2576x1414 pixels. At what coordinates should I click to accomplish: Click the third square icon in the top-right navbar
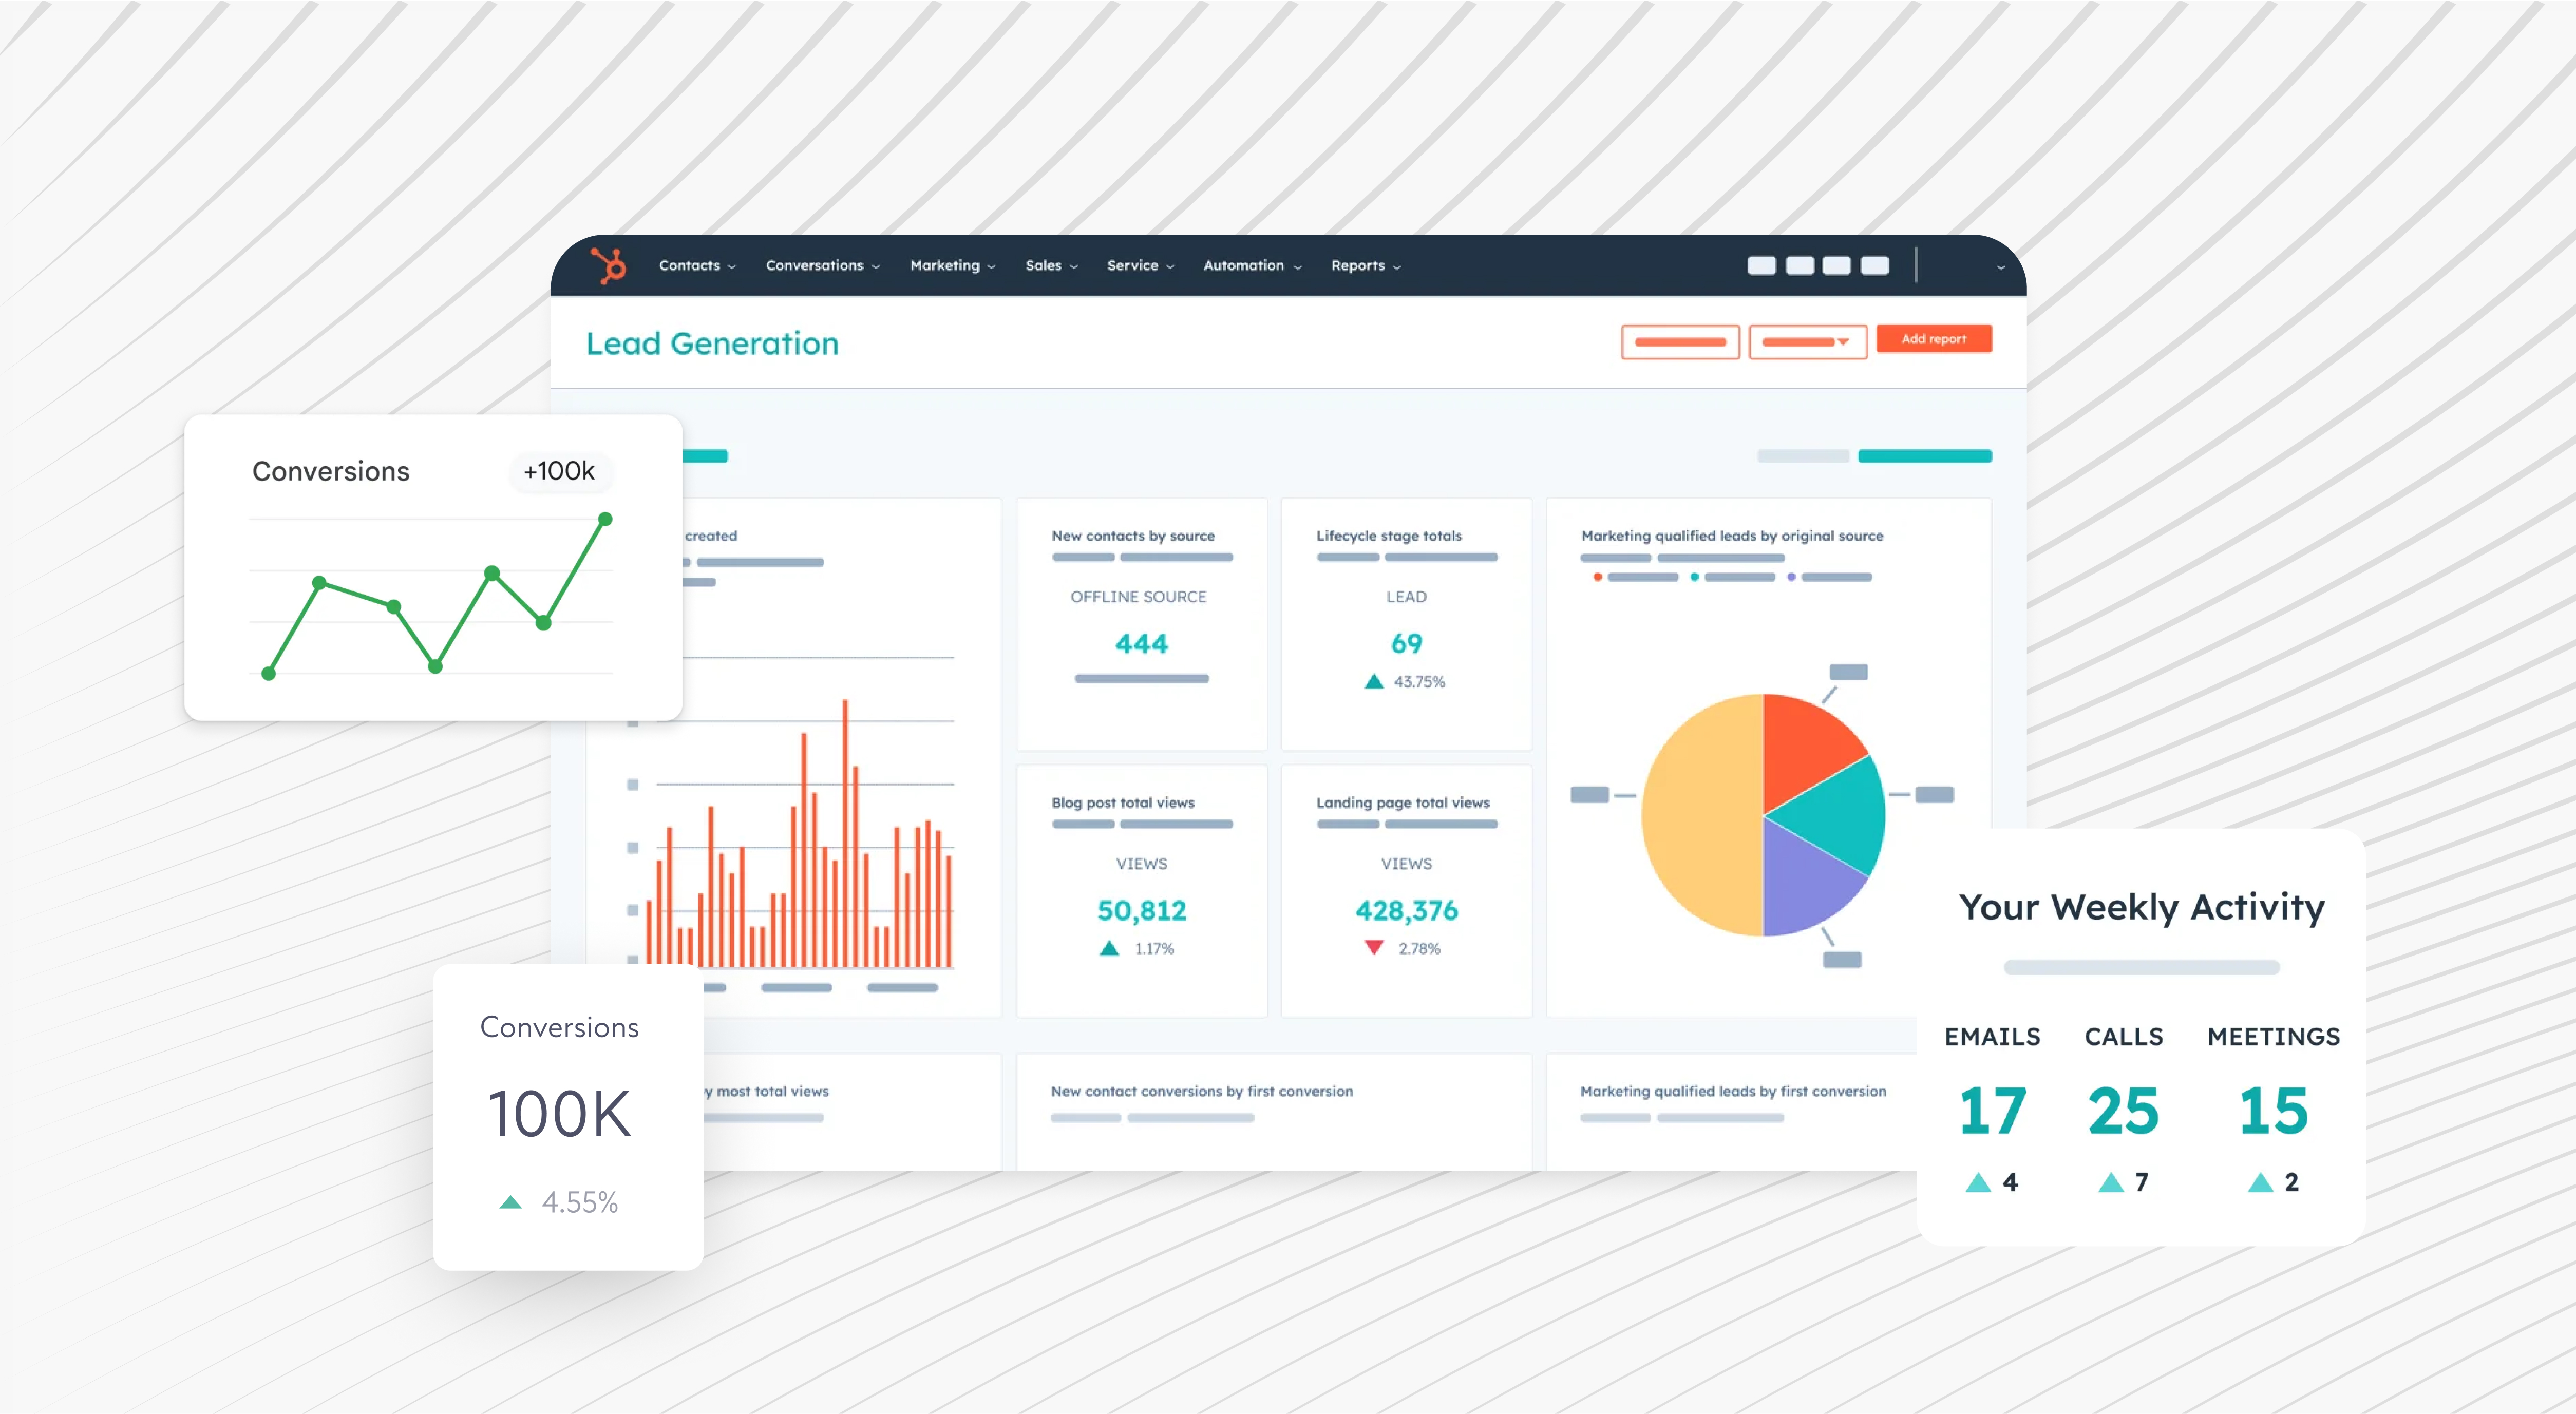click(x=1837, y=265)
